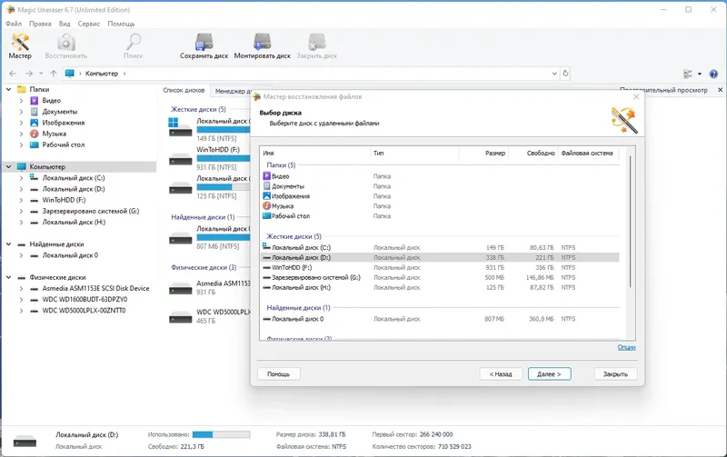Image resolution: width=727 pixels, height=457 pixels.
Task: Select Музыка in the folder tree
Action: (x=55, y=134)
